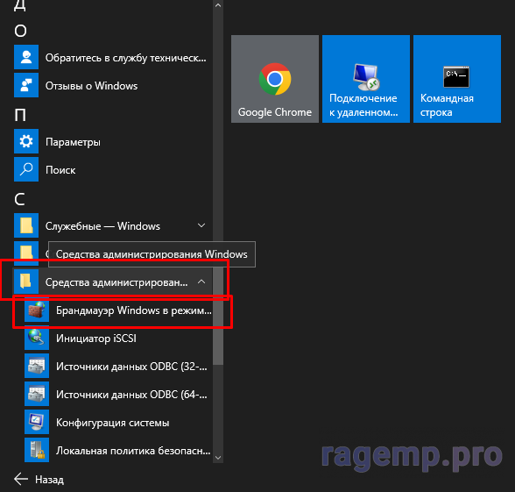Click the Назад back arrow icon

click(21, 479)
